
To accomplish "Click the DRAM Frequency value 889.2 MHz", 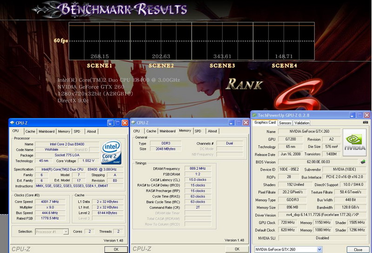I will point(198,169).
